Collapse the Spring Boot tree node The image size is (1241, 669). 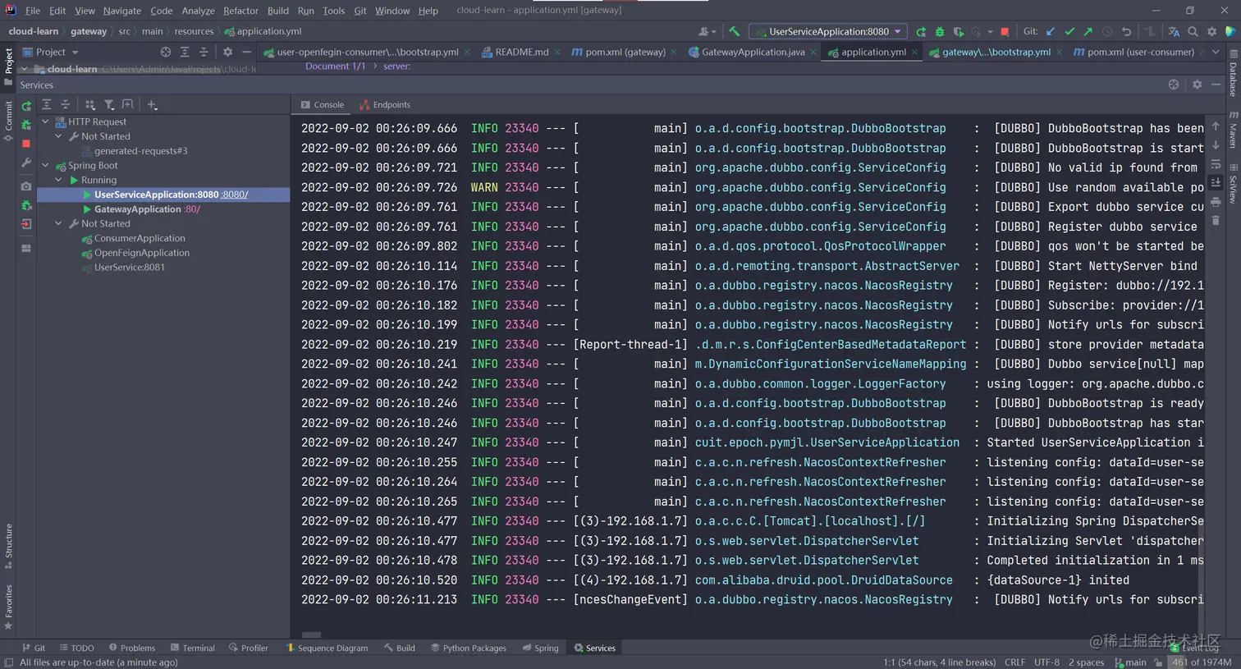[x=45, y=165]
